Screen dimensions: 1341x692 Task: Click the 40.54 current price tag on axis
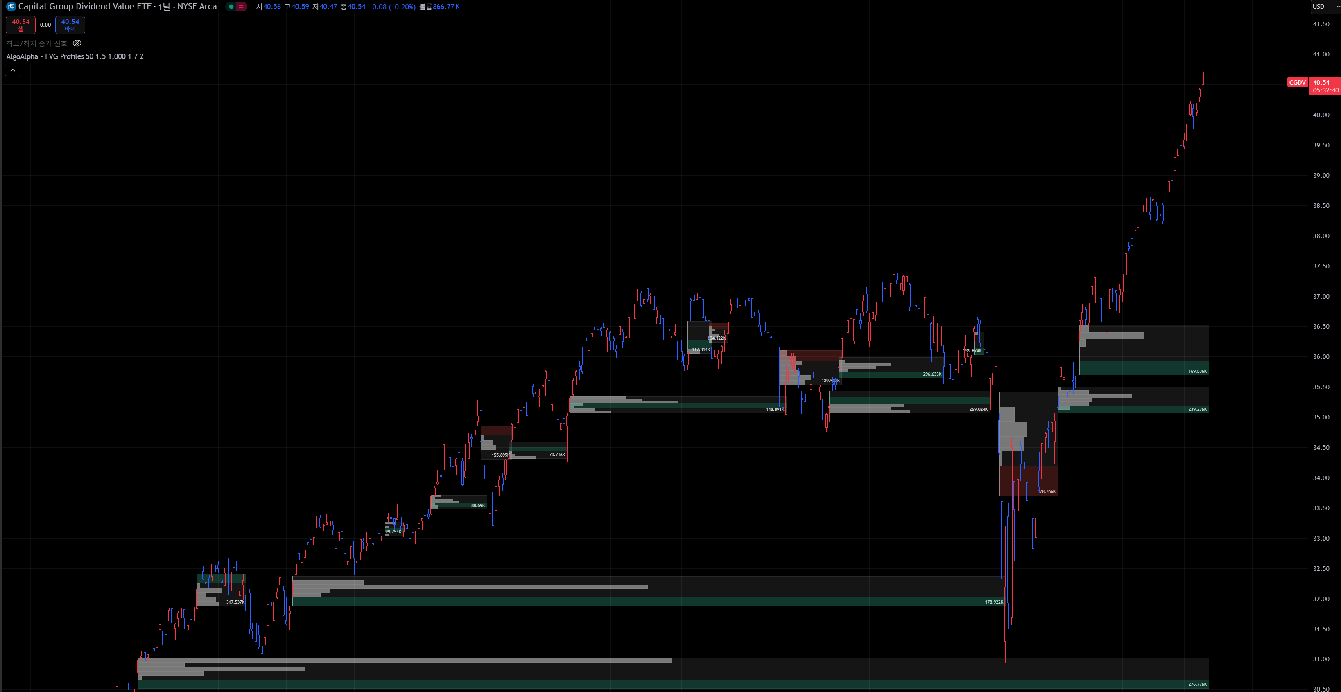tap(1321, 82)
